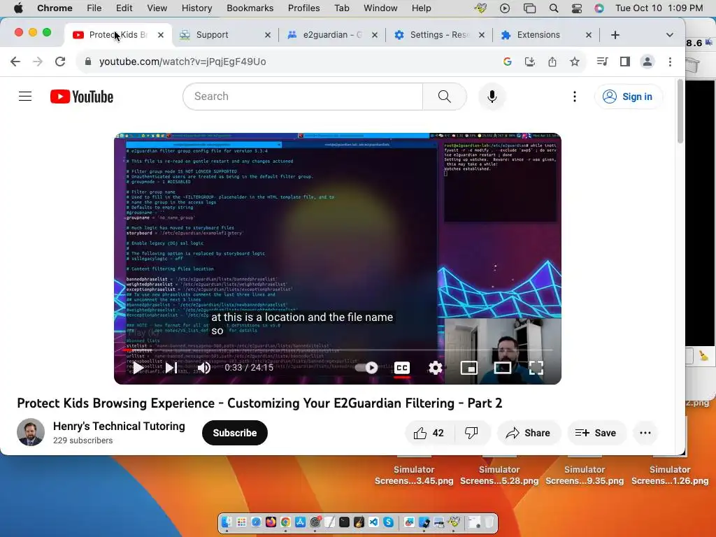Open the History menu
The width and height of the screenshot is (716, 537).
[x=196, y=8]
